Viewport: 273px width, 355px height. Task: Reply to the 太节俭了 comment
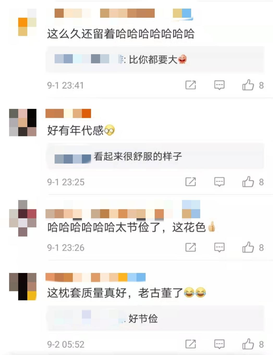219,247
